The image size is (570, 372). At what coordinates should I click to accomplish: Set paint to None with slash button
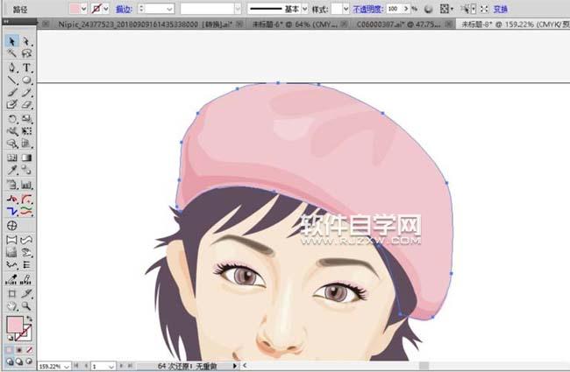(x=29, y=350)
